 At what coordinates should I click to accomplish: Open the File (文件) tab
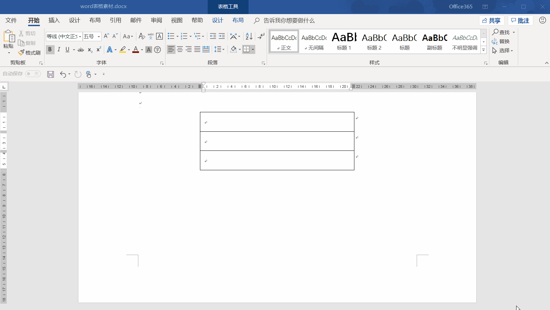click(11, 20)
